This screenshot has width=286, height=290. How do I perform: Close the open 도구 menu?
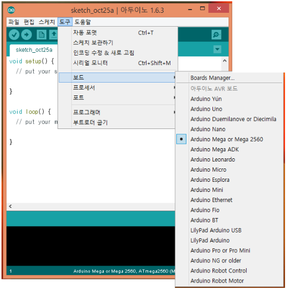tap(65, 22)
